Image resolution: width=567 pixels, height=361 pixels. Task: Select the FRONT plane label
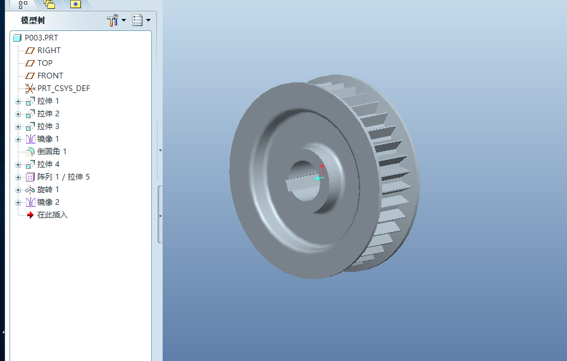[x=50, y=76]
